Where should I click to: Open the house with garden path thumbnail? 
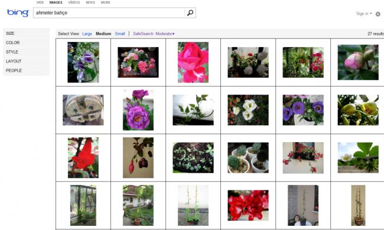(x=138, y=205)
